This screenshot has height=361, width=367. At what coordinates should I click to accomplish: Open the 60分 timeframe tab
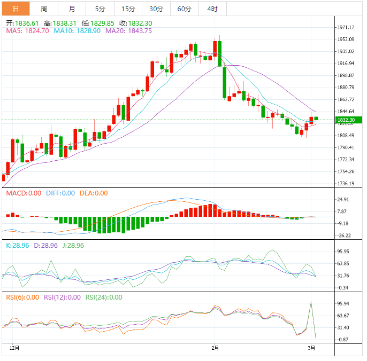(184, 9)
